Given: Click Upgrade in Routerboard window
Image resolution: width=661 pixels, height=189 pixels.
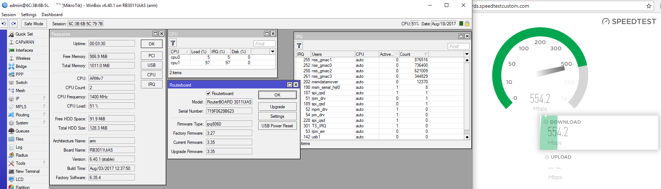Looking at the screenshot, I should pos(277,107).
